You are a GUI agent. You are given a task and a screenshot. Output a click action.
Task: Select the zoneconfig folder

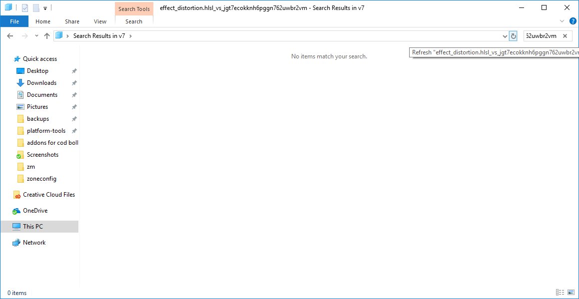click(x=42, y=179)
